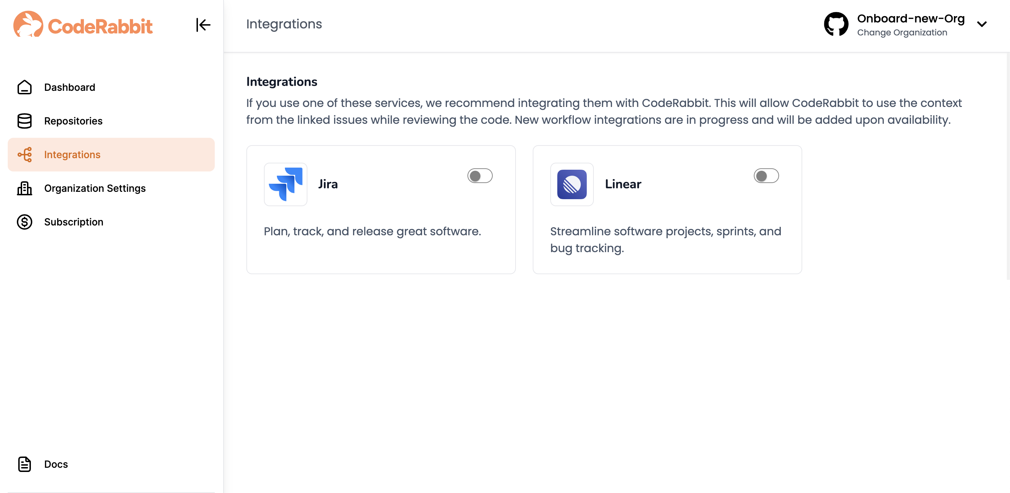Click the CodeRabbit wordmark text

click(x=100, y=26)
